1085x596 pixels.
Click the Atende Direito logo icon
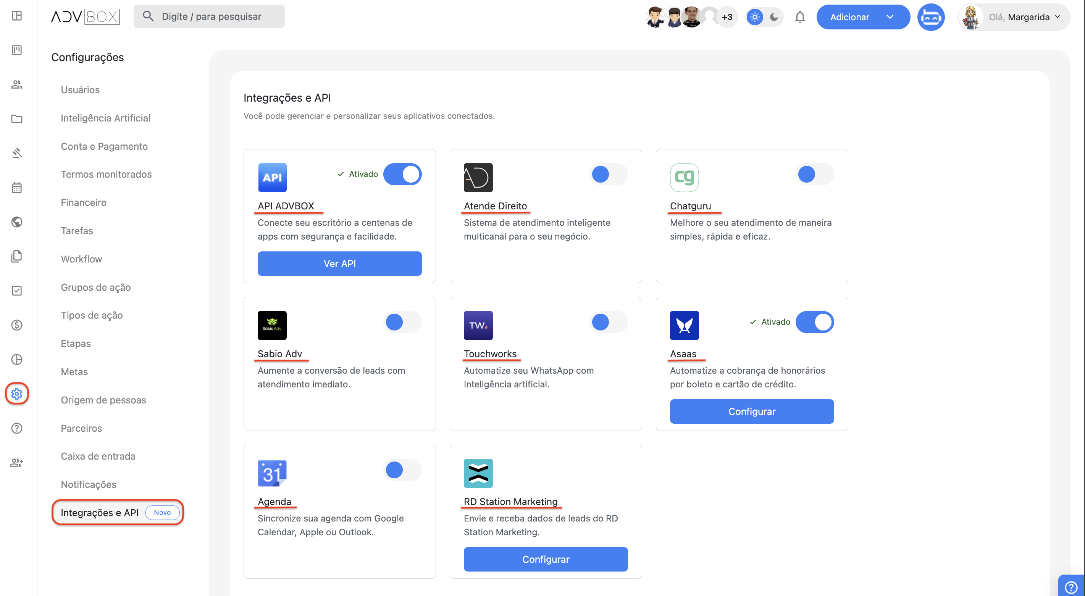(478, 177)
